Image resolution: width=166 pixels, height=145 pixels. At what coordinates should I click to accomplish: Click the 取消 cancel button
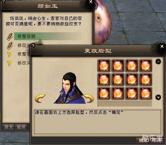click(x=157, y=140)
